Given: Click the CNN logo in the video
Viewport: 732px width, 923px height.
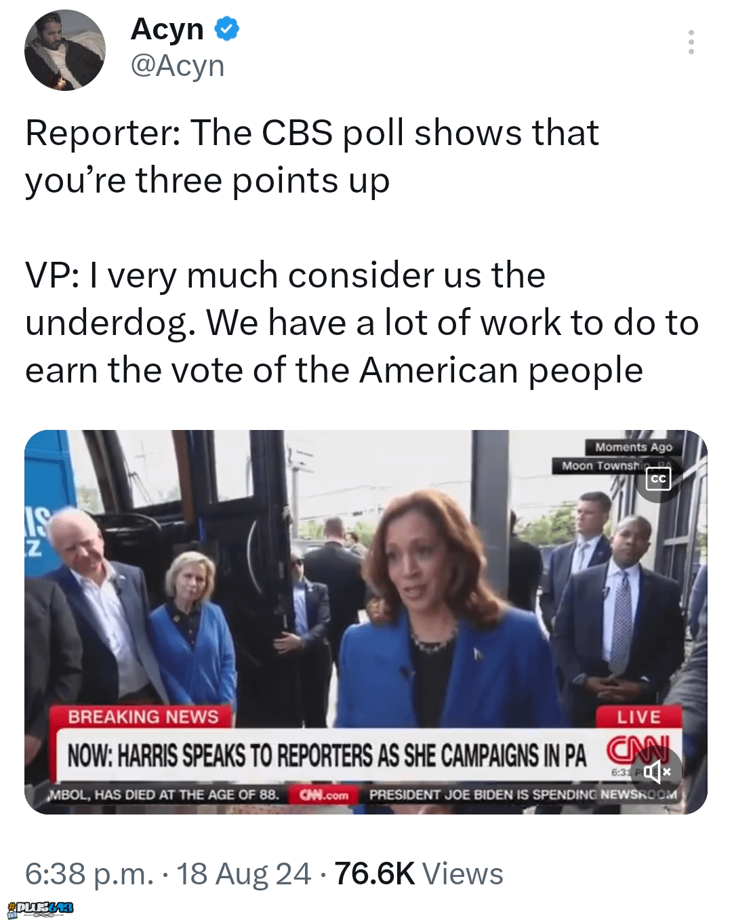Looking at the screenshot, I should click(x=638, y=750).
